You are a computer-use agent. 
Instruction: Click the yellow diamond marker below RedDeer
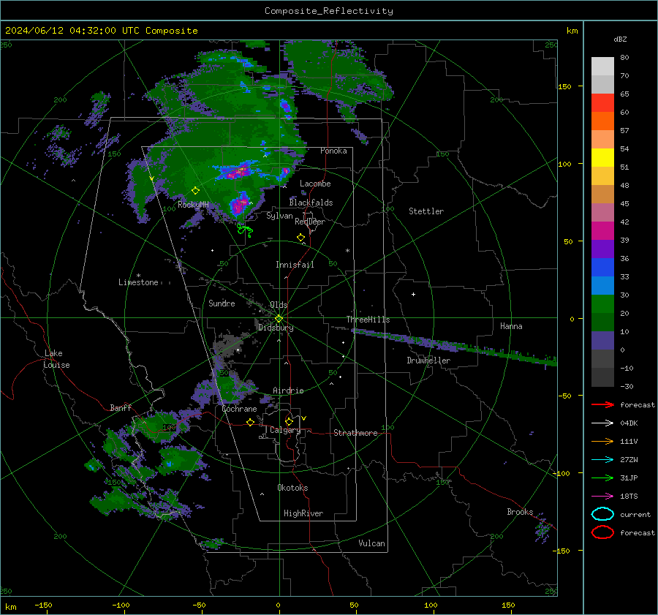[300, 238]
